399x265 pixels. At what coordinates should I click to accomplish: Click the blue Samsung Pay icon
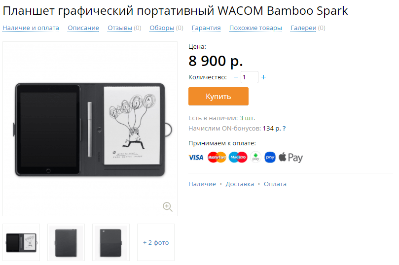[x=270, y=157]
